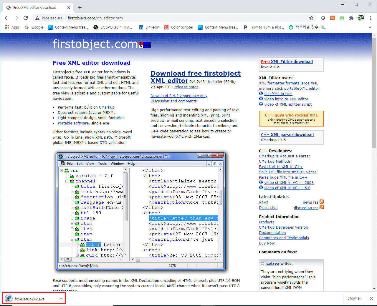The image size is (377, 306).
Task: Open Buy Now link
Action: click(x=267, y=243)
